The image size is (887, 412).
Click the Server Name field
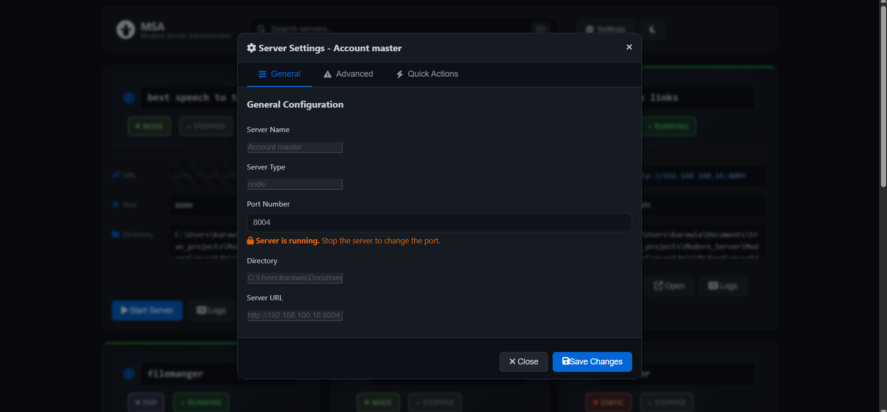point(295,147)
